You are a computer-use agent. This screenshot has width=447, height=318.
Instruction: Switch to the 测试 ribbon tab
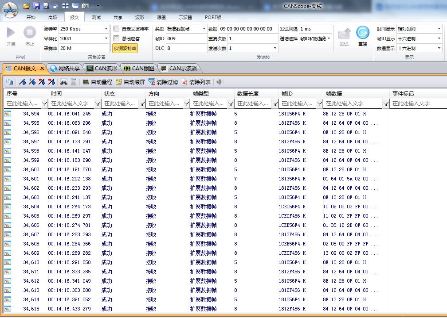coord(96,17)
